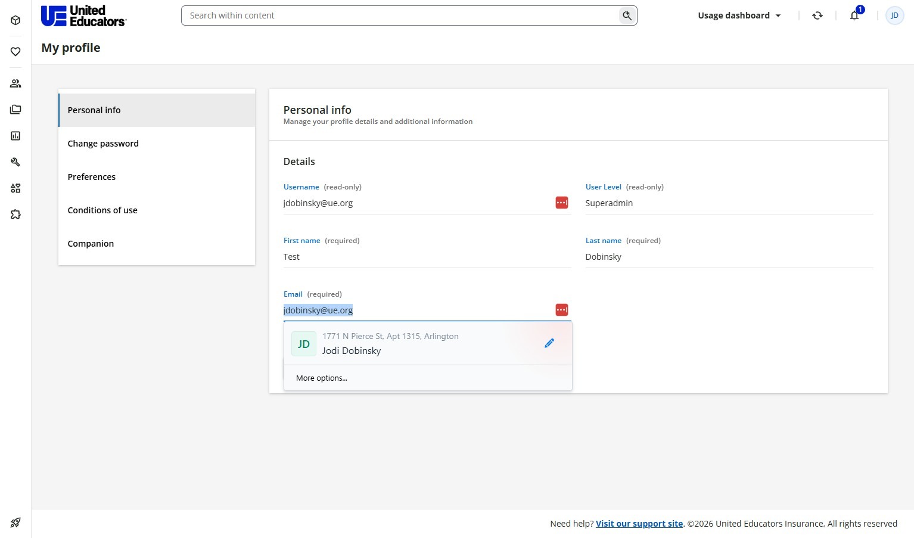
Task: Open the wrench tools icon
Action: coord(15,162)
